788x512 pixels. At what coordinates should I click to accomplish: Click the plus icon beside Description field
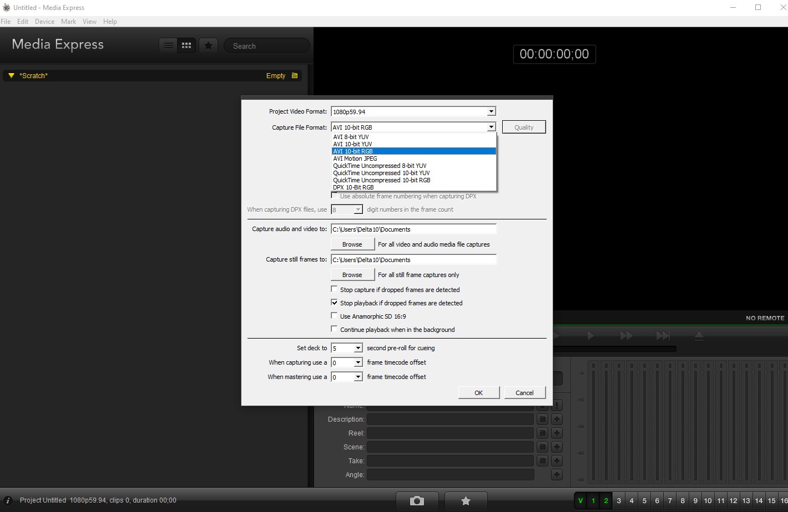(x=557, y=419)
